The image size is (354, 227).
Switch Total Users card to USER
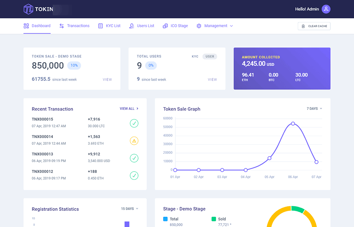tap(210, 57)
